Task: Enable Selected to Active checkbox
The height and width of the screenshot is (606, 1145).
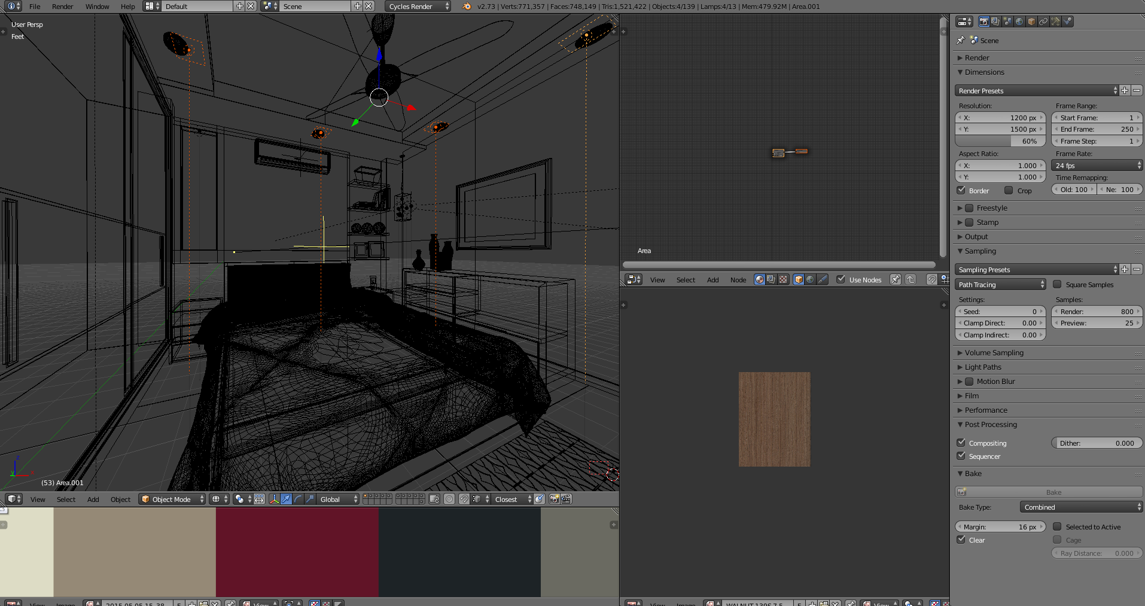Action: [x=1057, y=526]
